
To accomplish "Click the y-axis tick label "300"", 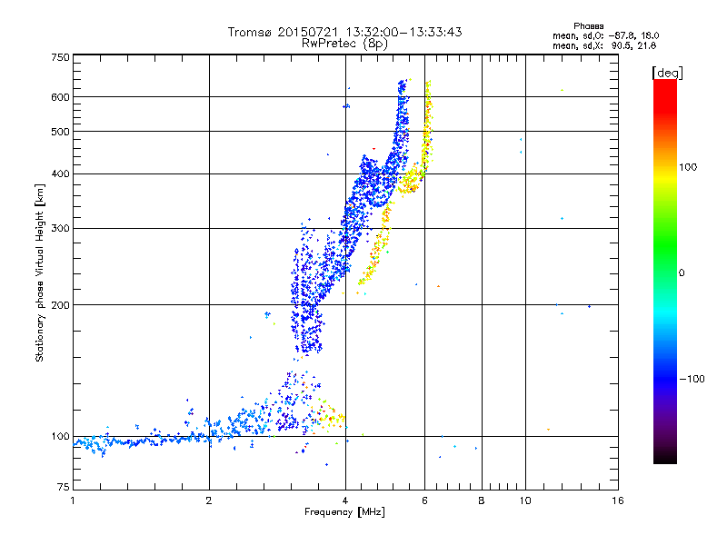I will (x=60, y=229).
